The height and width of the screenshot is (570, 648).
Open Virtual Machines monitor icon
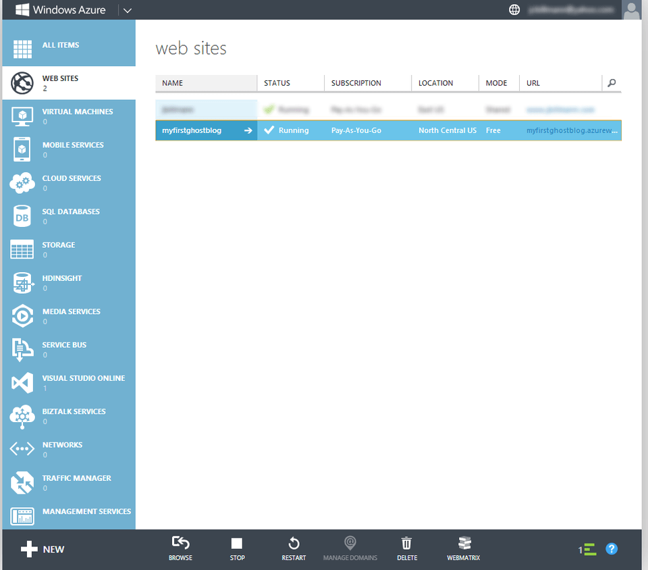click(22, 117)
